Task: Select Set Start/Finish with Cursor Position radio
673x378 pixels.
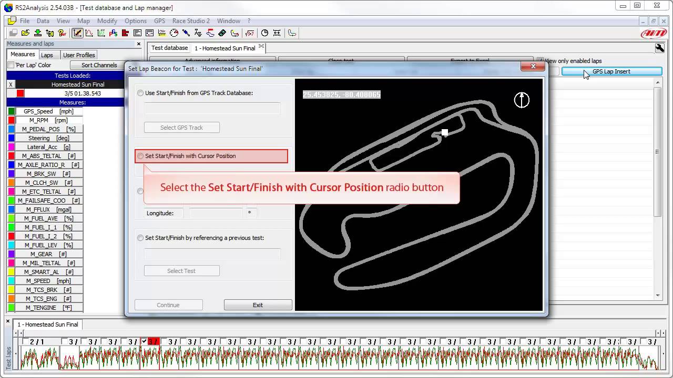Action: click(140, 156)
